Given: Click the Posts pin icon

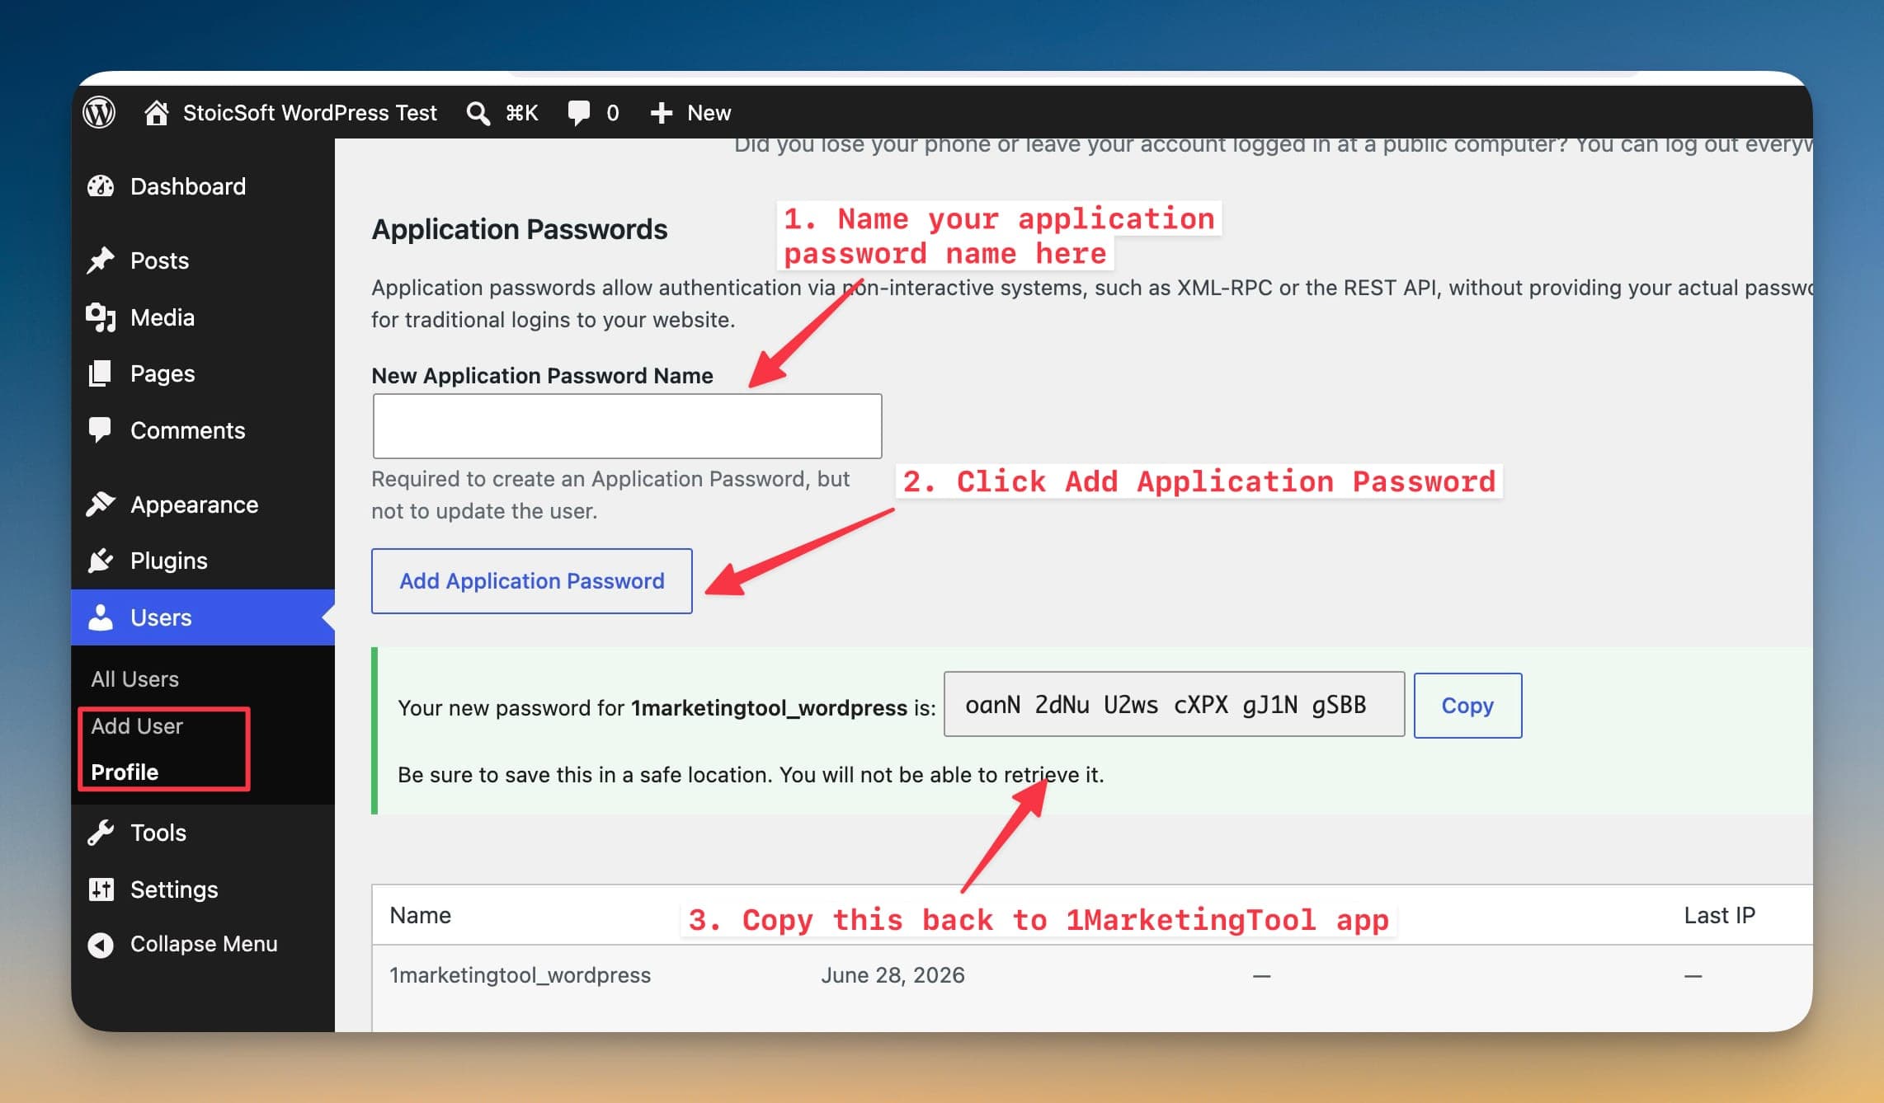Looking at the screenshot, I should 101,260.
